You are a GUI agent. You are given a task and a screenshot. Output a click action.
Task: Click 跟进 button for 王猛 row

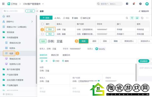50,29
